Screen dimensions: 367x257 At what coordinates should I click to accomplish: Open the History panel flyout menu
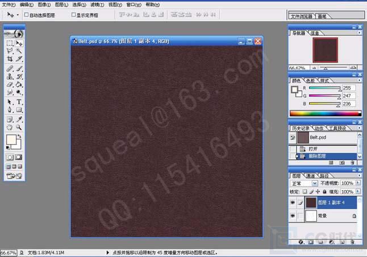click(x=359, y=128)
